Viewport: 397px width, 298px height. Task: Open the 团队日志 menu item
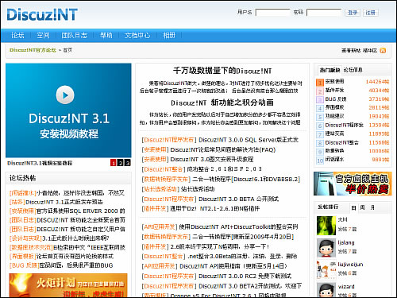(75, 35)
